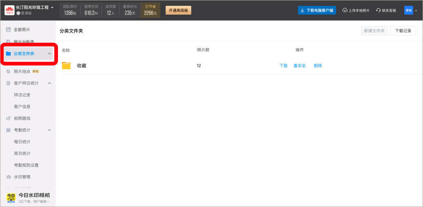Click 删除 link for 收藏 folder

point(318,65)
